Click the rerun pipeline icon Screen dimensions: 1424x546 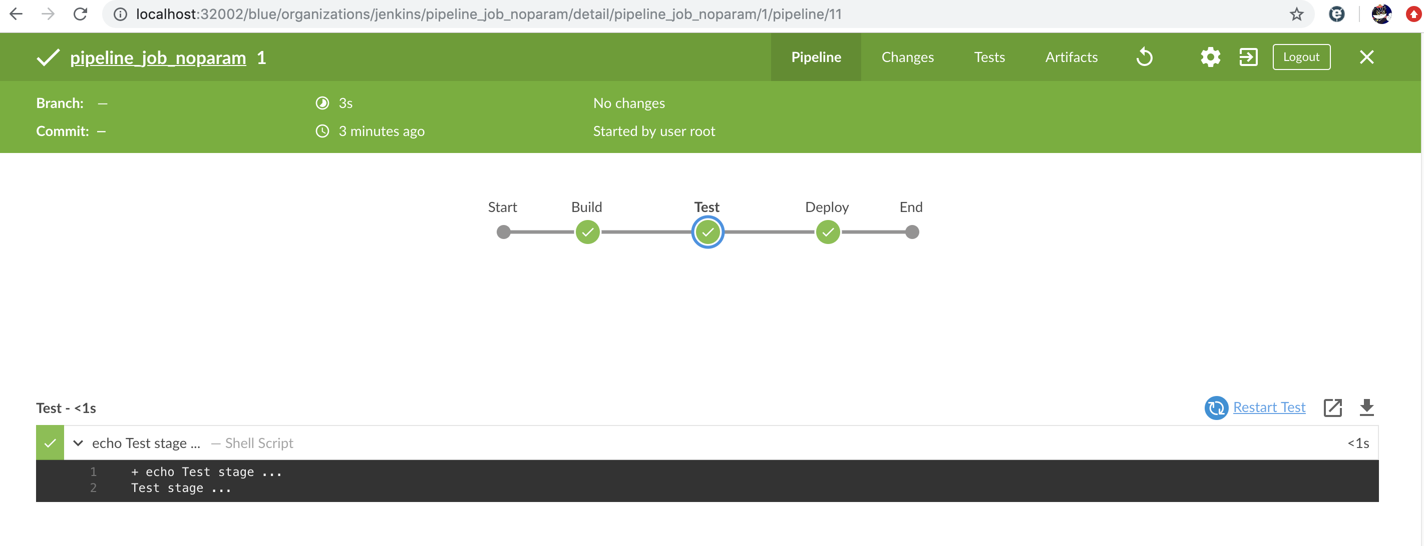[1144, 57]
